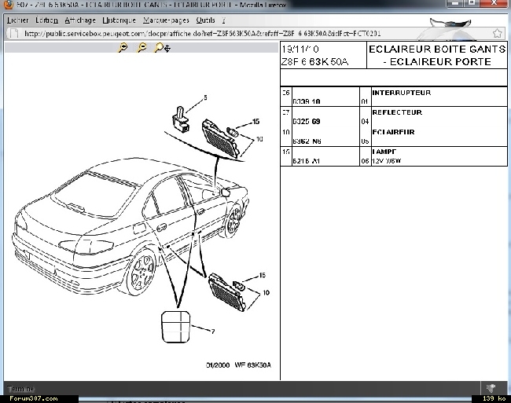Click the switch part labeled 5 in diagram
511x403 pixels.
(x=180, y=119)
